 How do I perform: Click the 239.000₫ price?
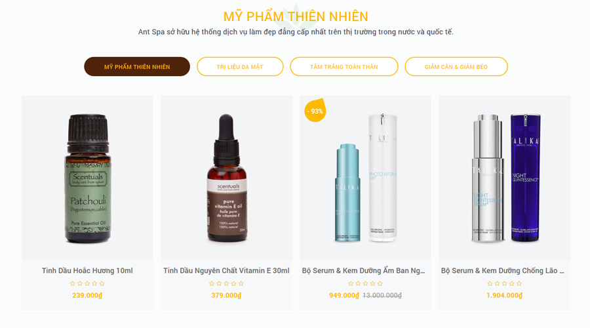87,295
